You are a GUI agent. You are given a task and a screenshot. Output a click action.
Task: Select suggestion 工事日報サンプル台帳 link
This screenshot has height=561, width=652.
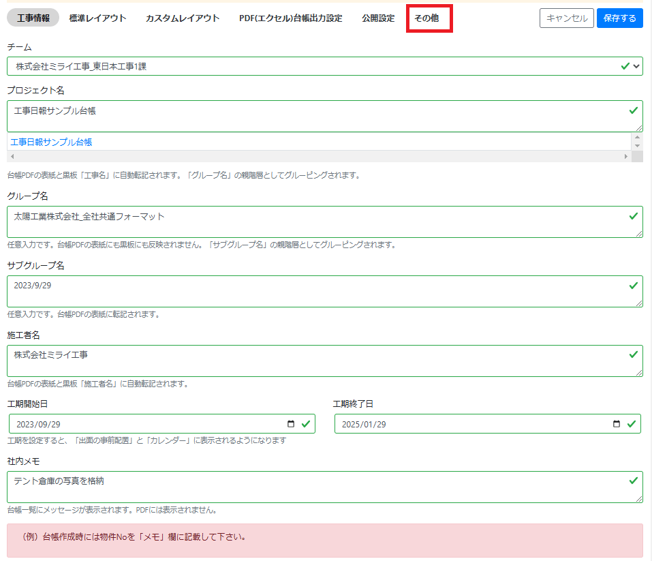(51, 142)
